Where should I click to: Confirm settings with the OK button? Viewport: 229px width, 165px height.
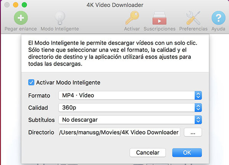(x=187, y=152)
